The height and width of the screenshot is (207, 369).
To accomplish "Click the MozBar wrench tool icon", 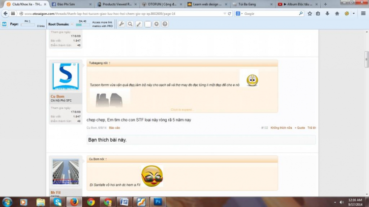I will (x=122, y=24).
